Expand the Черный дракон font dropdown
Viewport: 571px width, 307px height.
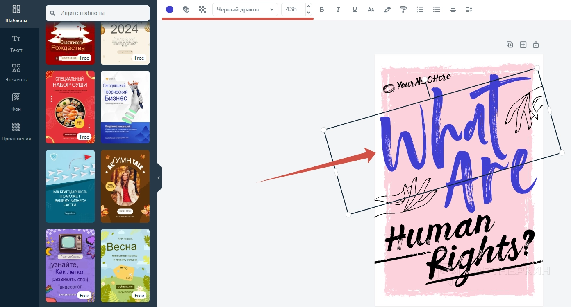245,9
